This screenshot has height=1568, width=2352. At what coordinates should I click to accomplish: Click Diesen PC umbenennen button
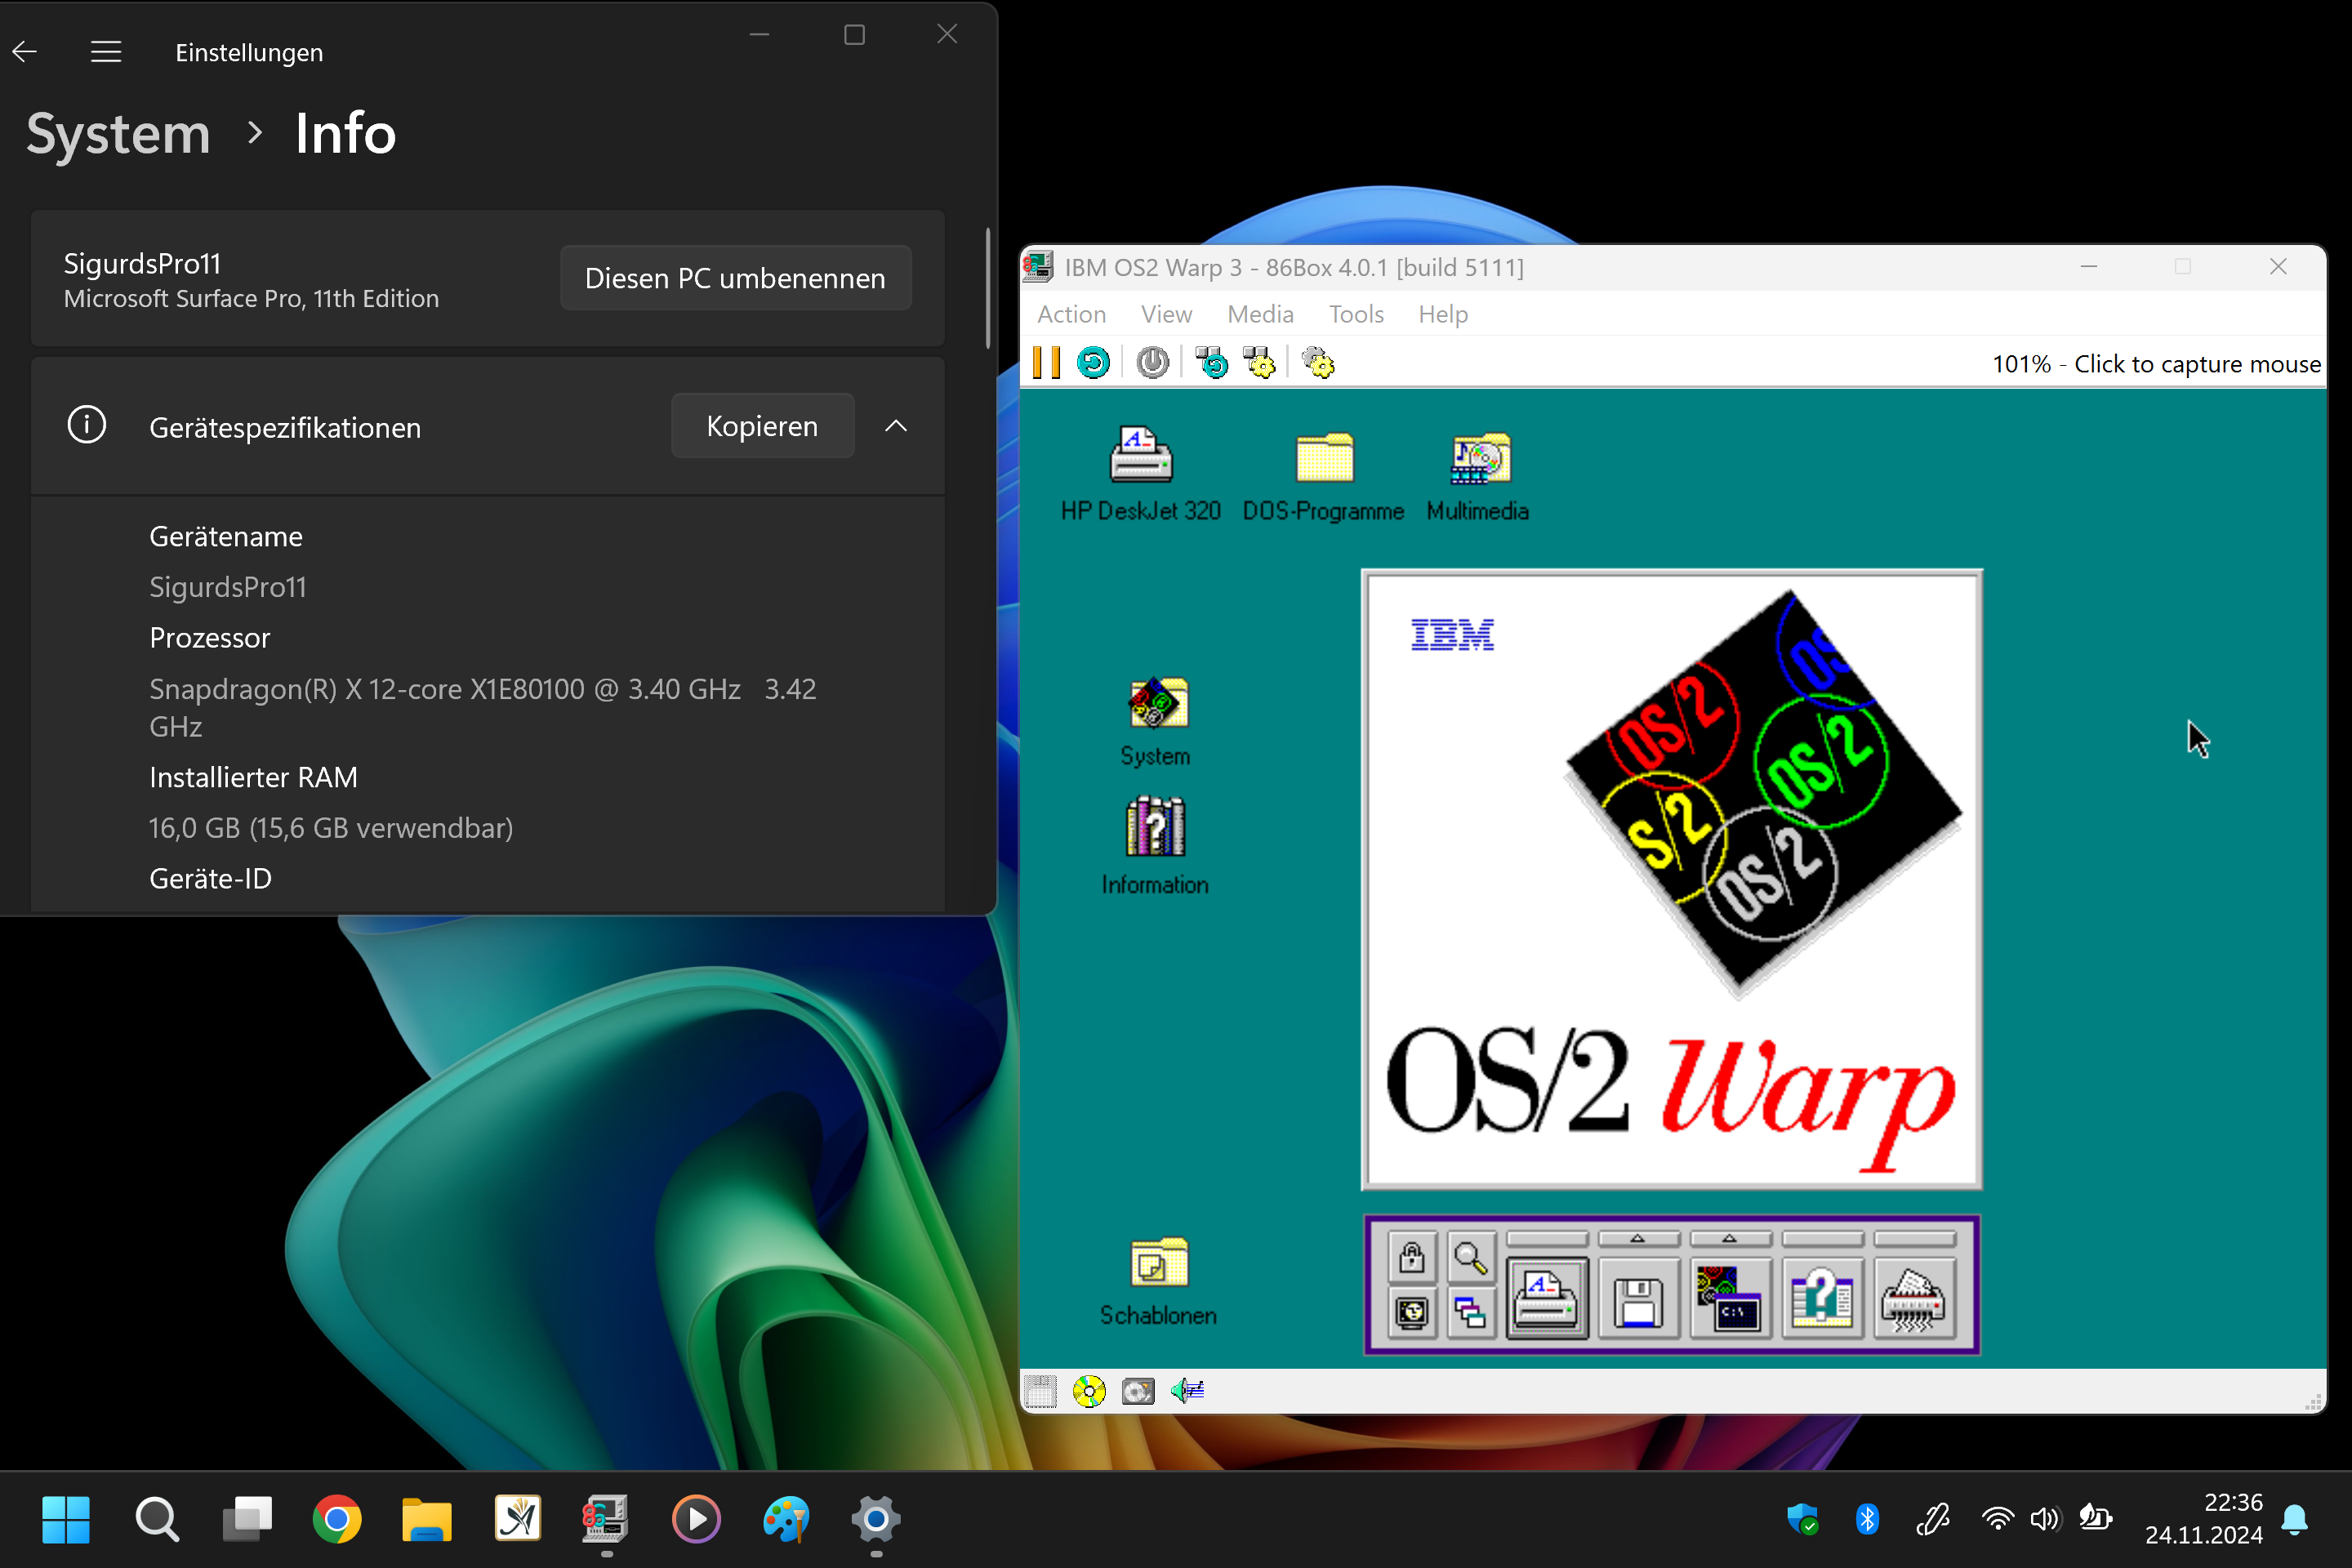point(735,278)
